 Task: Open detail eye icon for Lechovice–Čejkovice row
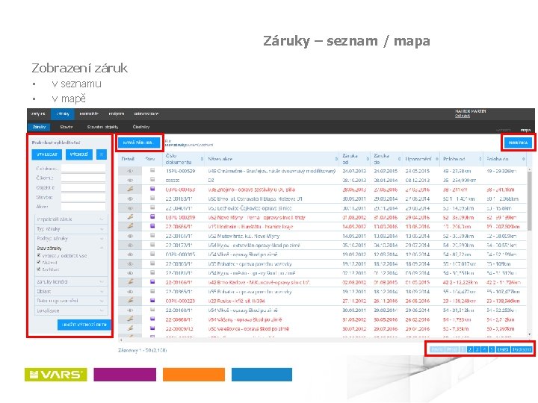coord(130,208)
